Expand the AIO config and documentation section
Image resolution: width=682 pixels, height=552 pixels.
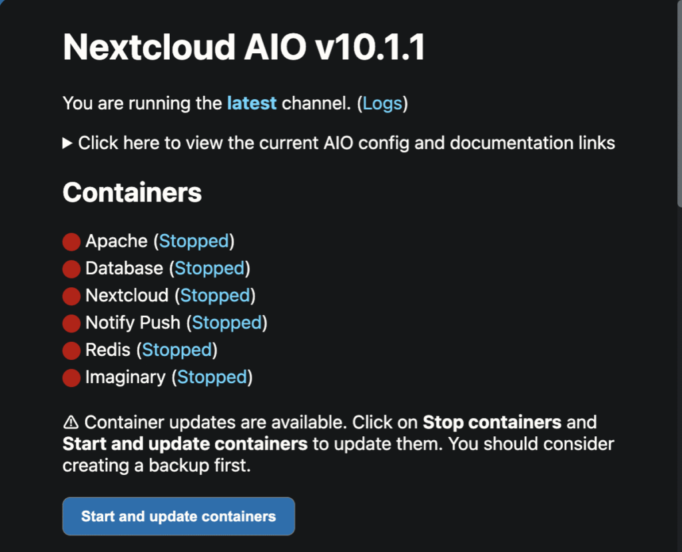[338, 143]
